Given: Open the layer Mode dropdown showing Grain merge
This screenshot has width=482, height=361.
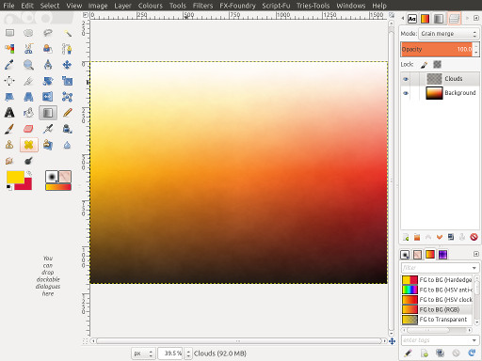Looking at the screenshot, I should coord(449,34).
